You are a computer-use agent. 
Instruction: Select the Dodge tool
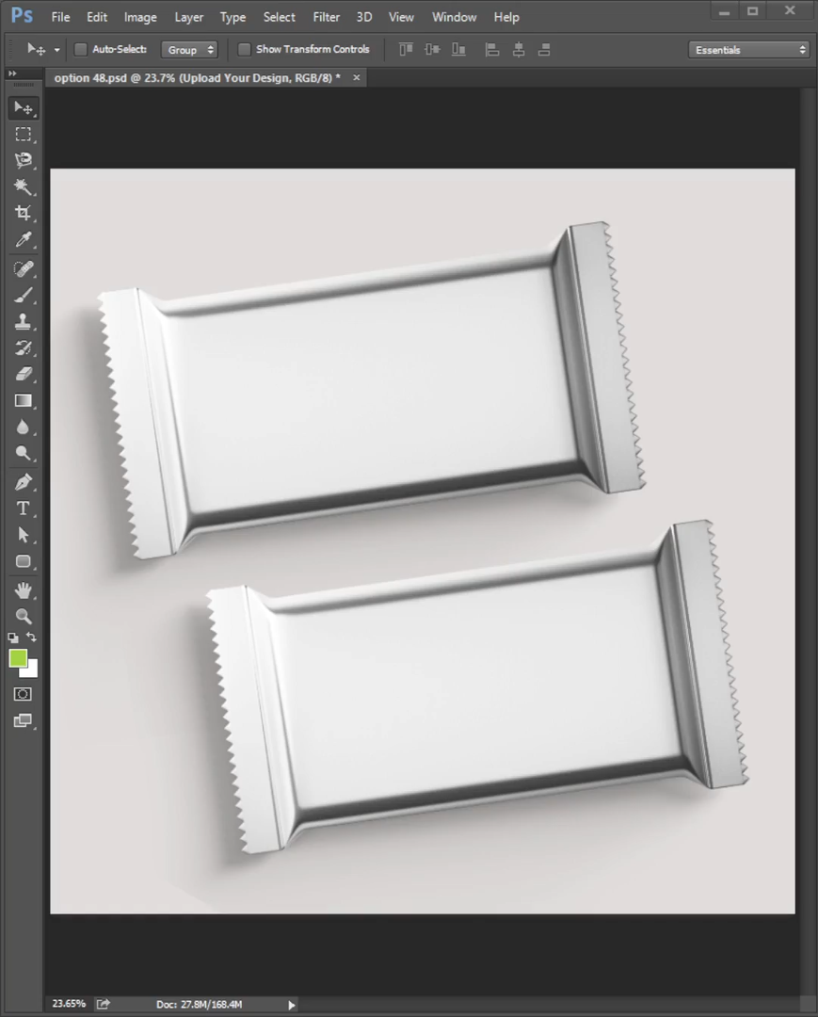click(24, 453)
